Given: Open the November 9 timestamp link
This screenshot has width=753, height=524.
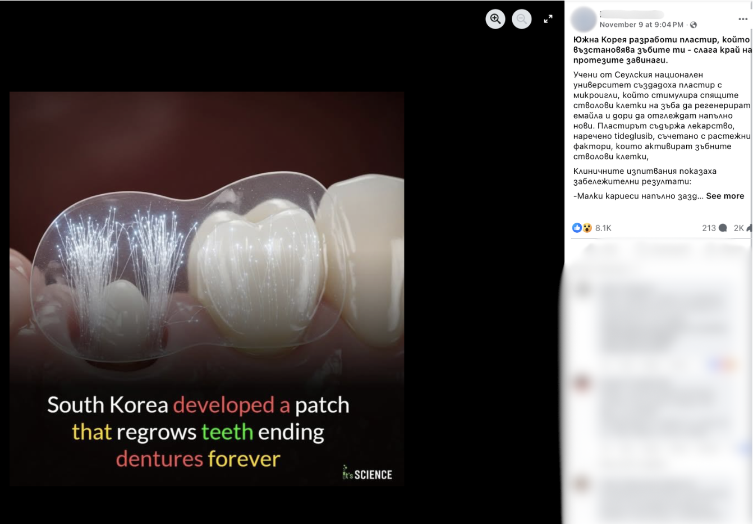Looking at the screenshot, I should click(x=641, y=25).
